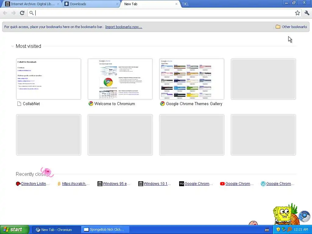Open Windows 10 1... recently closed link
The image size is (312, 234).
click(x=157, y=184)
